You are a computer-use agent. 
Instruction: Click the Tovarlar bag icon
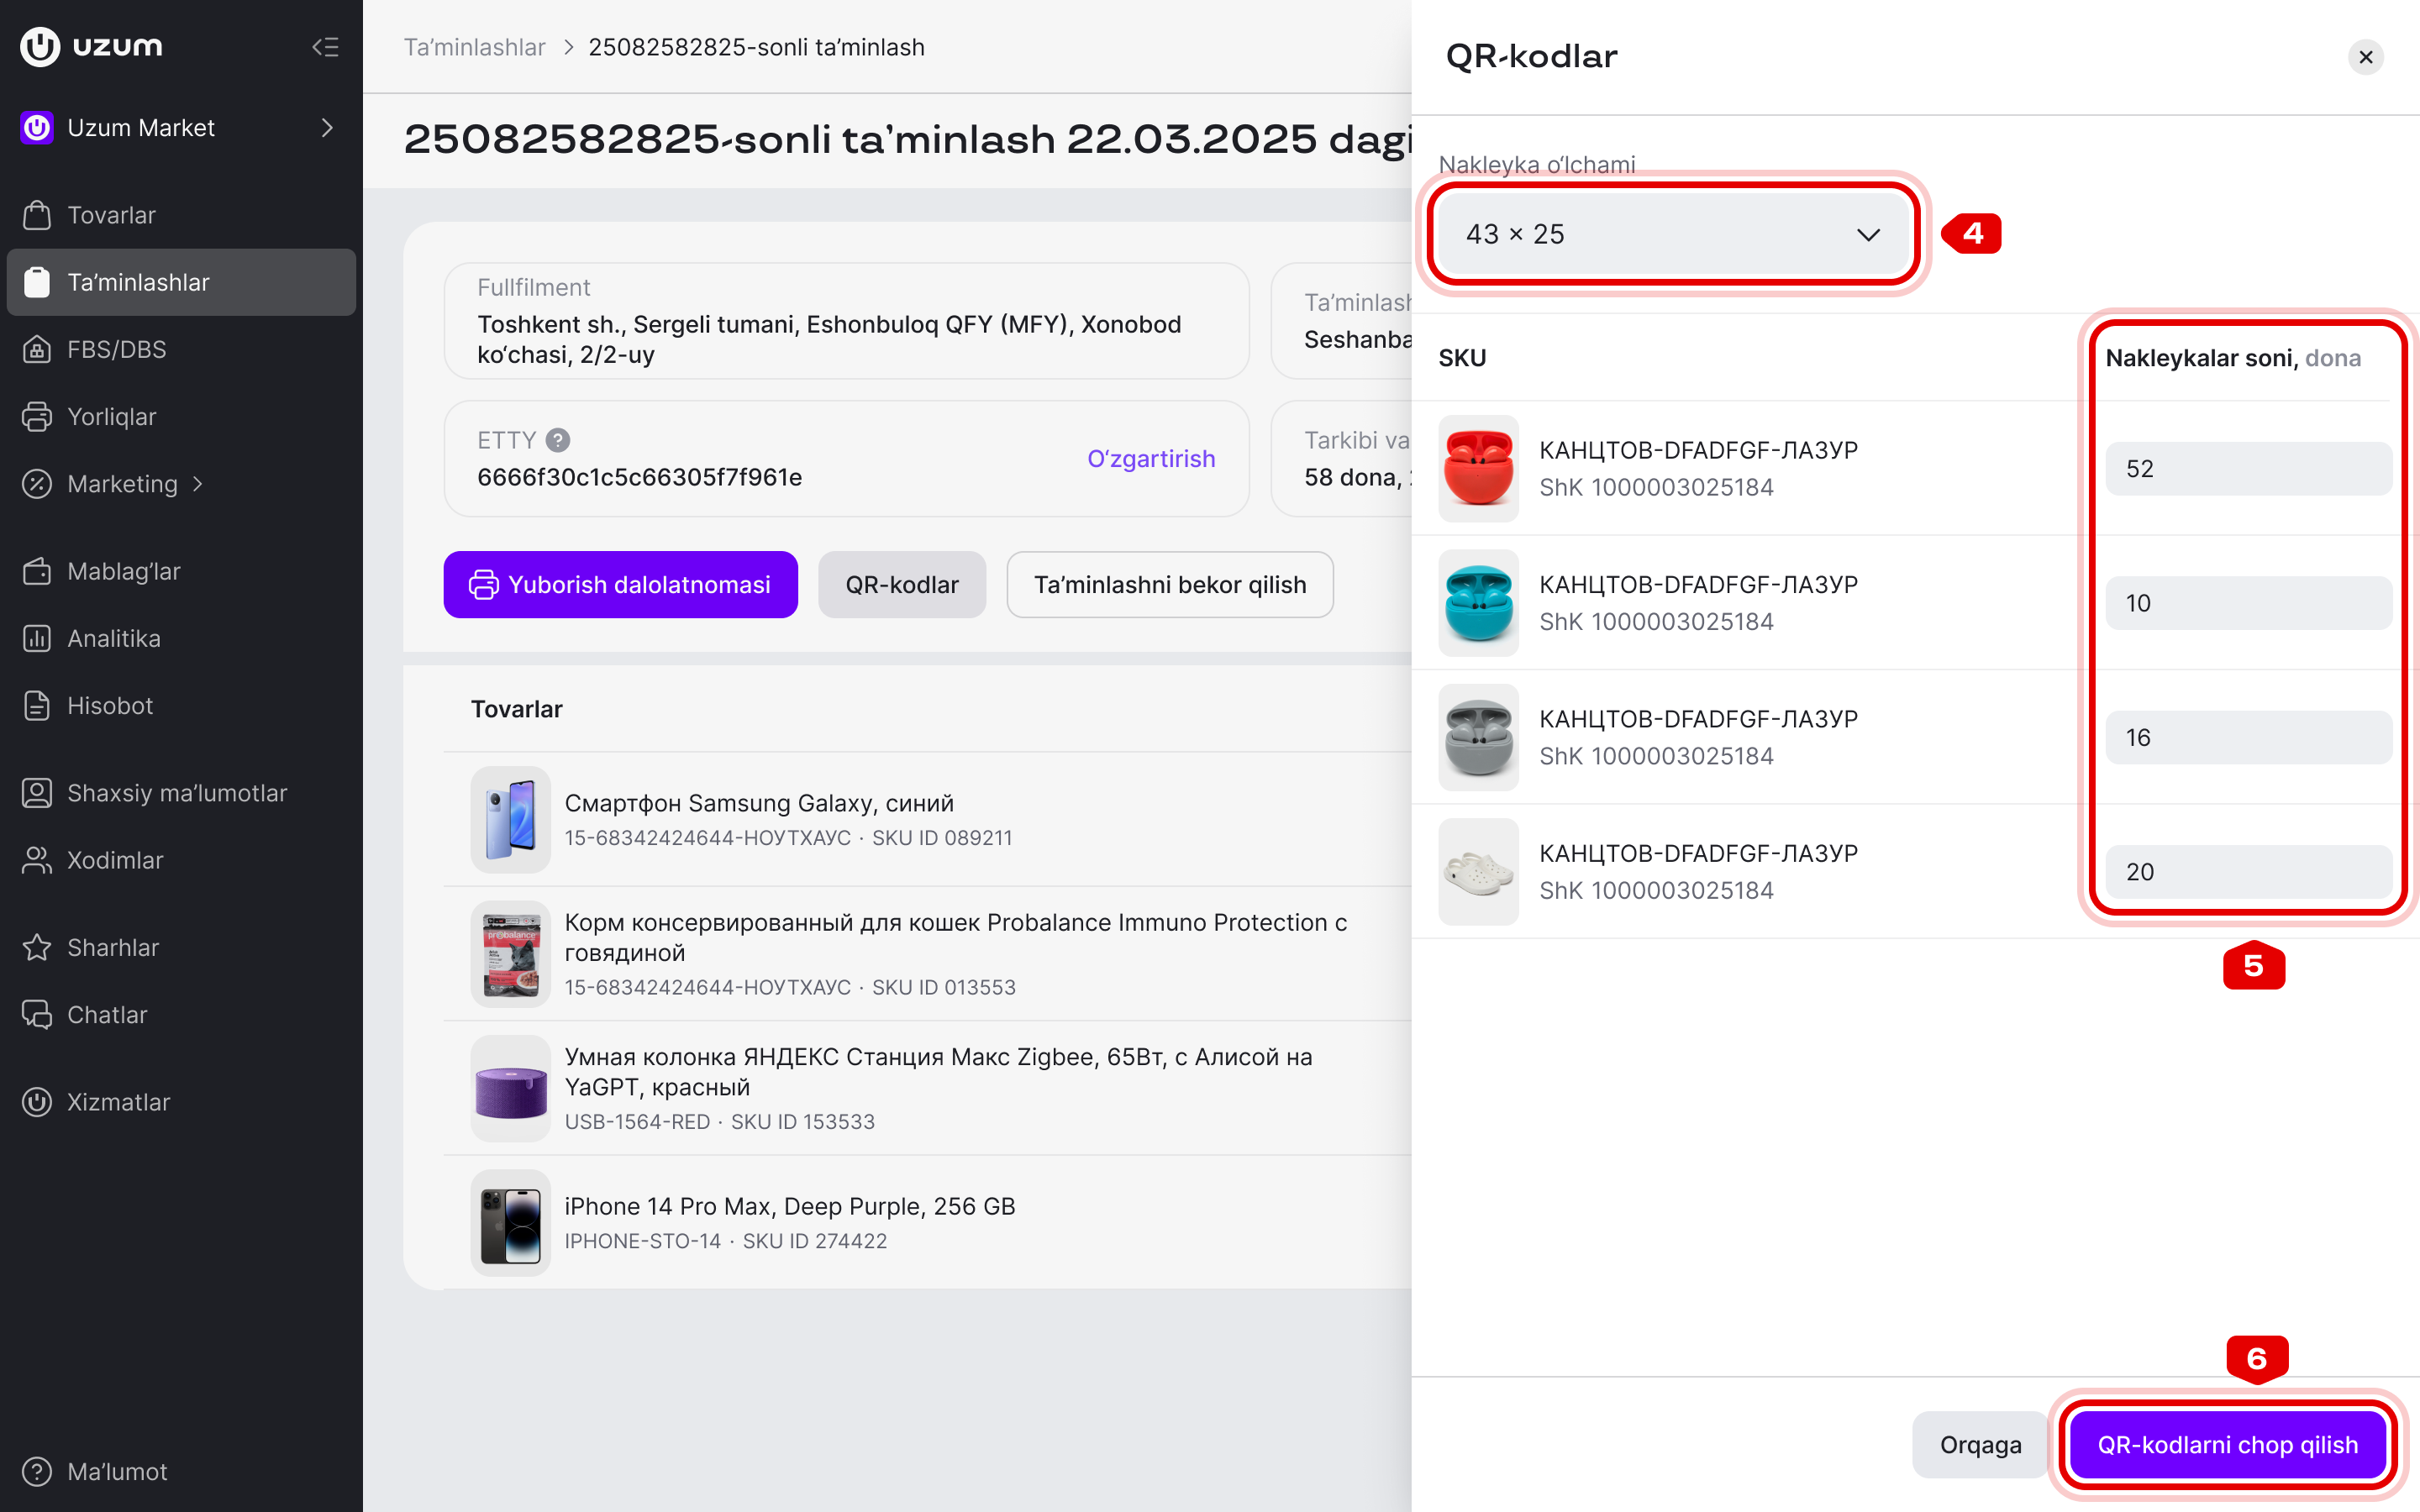37,215
